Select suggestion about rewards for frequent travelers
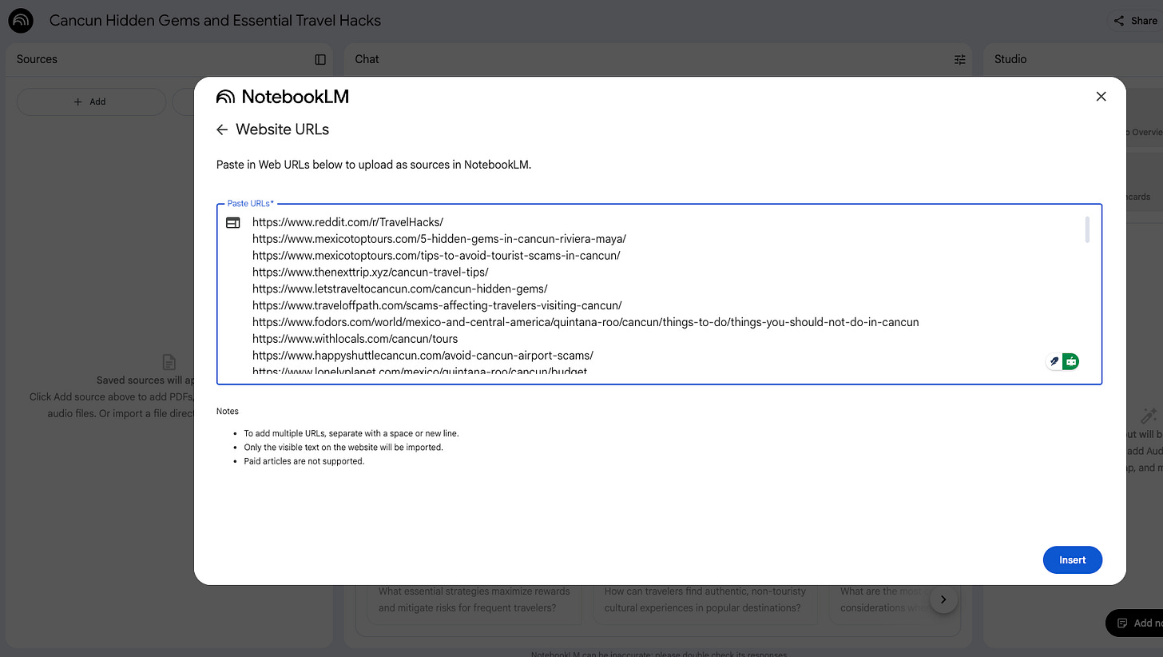 474,599
